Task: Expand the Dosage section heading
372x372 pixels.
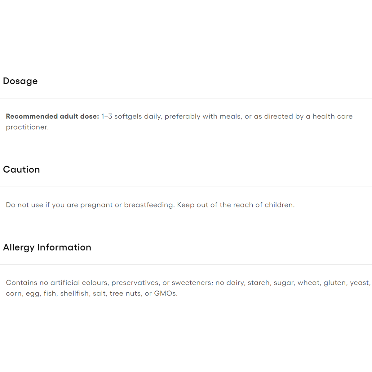Action: (20, 81)
